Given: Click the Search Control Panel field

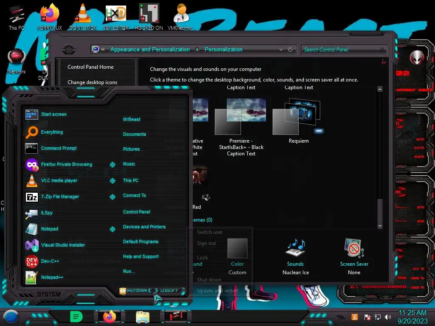Looking at the screenshot, I should [344, 50].
